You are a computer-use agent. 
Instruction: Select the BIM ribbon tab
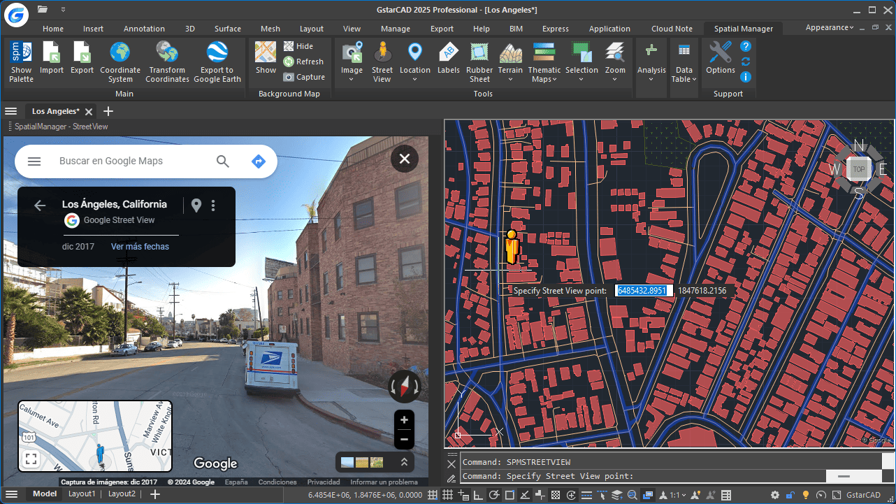pyautogui.click(x=516, y=29)
